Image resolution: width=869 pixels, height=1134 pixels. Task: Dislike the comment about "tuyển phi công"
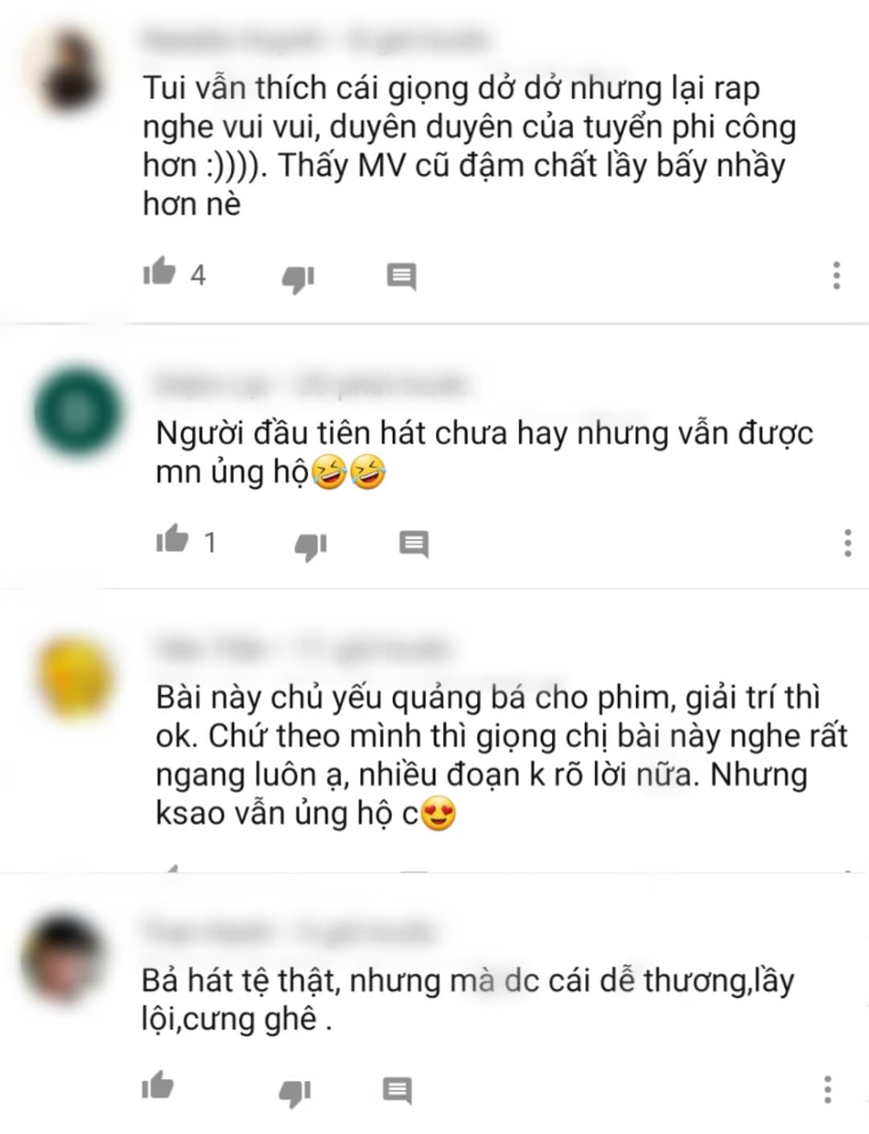coord(298,278)
